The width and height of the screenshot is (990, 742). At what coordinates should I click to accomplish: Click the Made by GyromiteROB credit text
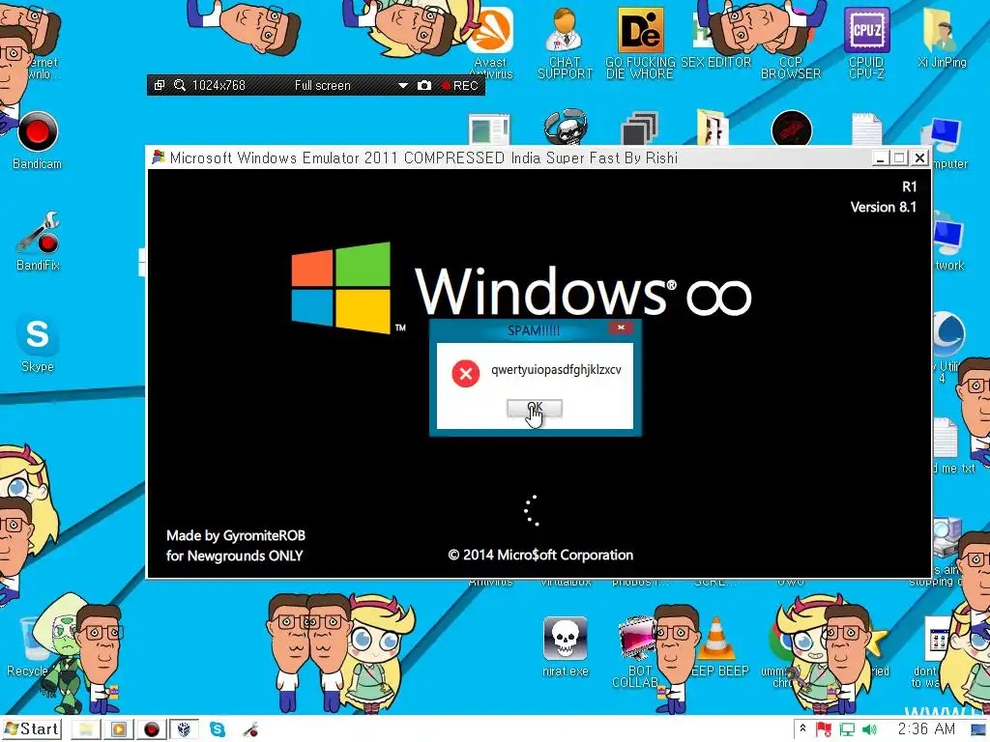[236, 535]
